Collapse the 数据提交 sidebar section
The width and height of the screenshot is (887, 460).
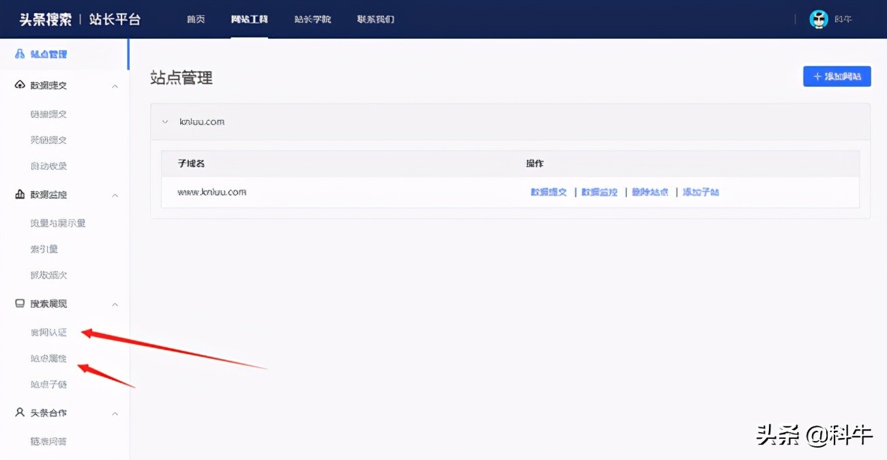[x=115, y=85]
